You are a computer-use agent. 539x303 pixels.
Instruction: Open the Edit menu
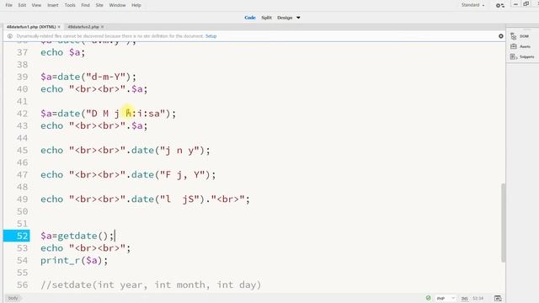pos(22,5)
